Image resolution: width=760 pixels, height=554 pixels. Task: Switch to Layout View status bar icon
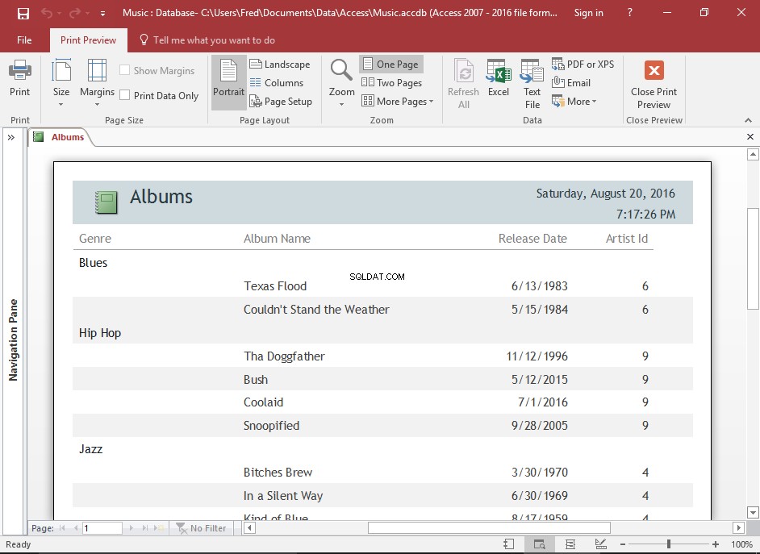pyautogui.click(x=570, y=544)
